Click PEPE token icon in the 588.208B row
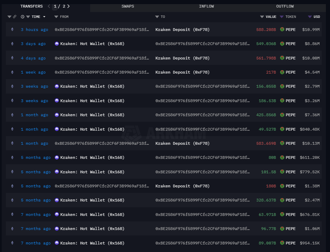This screenshot has width=330, height=252. tap(282, 30)
